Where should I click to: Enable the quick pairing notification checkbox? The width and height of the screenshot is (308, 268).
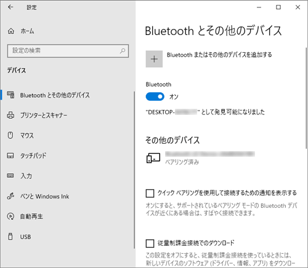click(150, 193)
